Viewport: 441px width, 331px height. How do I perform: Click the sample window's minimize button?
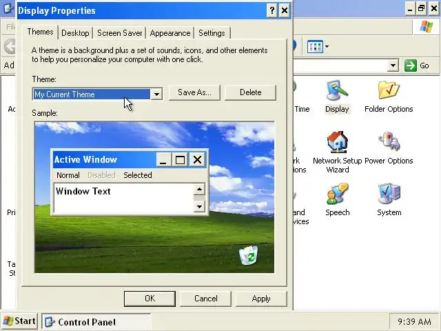[x=163, y=159]
